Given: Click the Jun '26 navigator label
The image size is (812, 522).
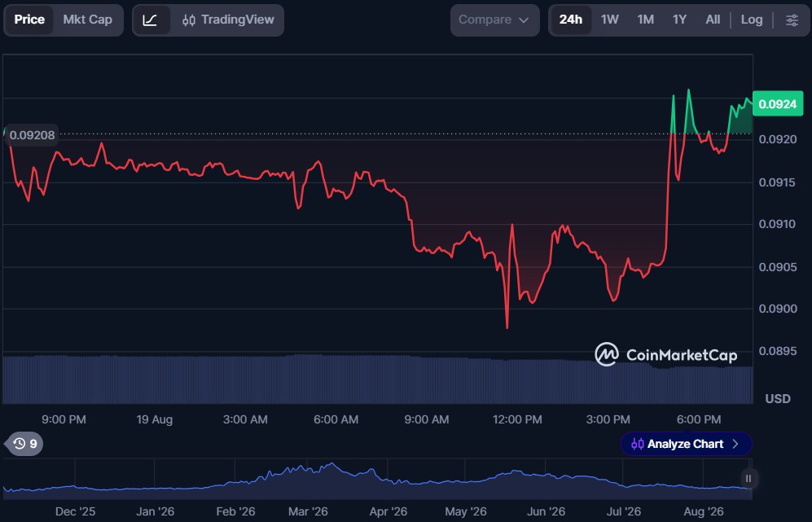Looking at the screenshot, I should point(546,511).
